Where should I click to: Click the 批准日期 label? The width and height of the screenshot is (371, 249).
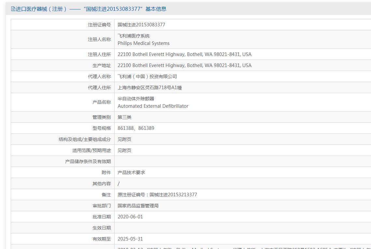tap(102, 217)
